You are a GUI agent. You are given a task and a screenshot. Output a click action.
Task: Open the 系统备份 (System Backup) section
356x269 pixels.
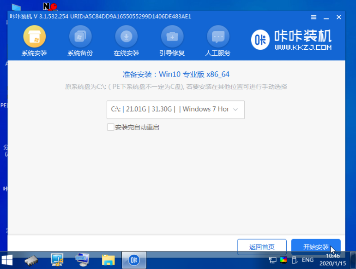tap(80, 41)
